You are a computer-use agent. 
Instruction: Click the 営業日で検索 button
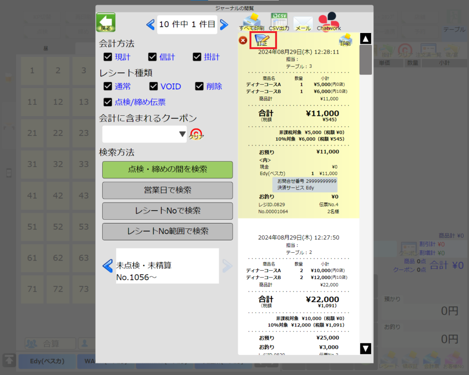(x=167, y=190)
